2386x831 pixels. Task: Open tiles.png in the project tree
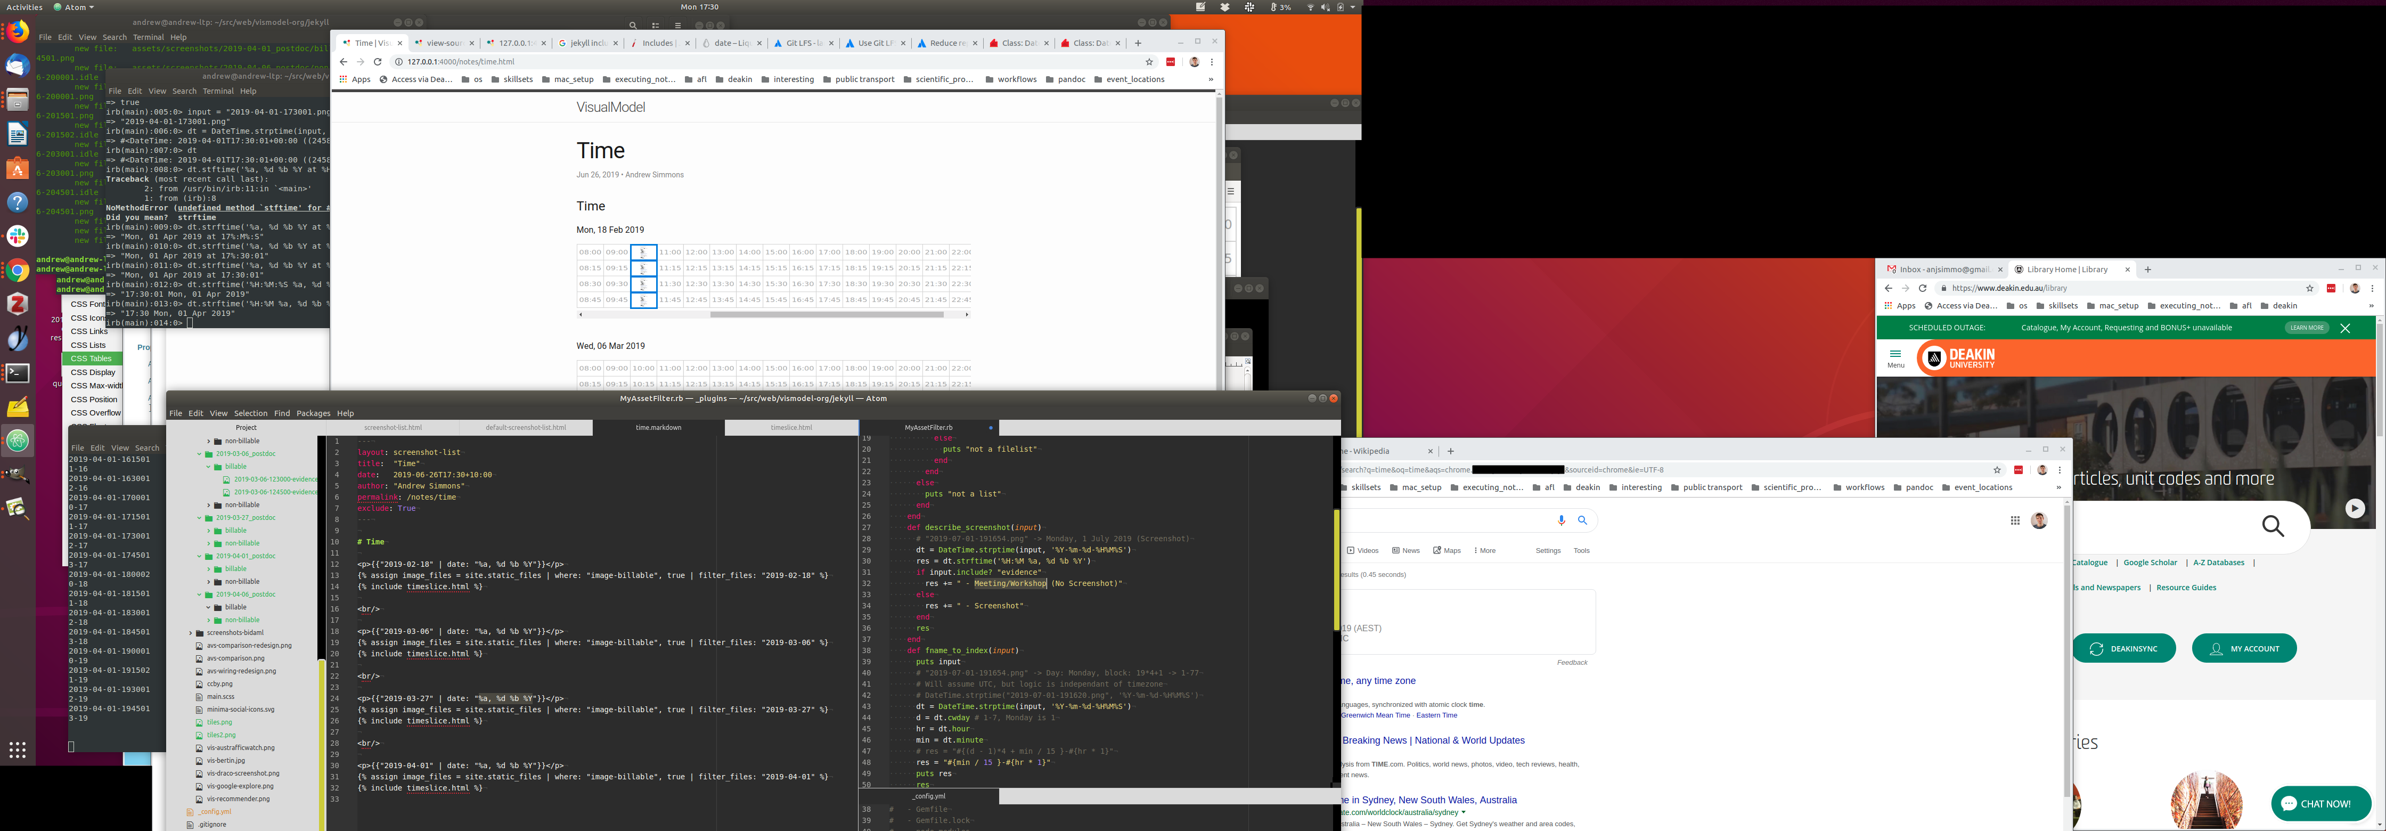click(x=219, y=722)
